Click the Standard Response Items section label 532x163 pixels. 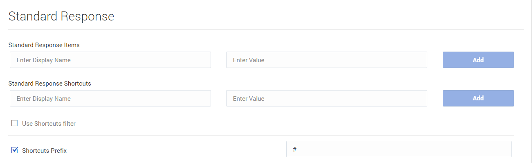tap(44, 45)
